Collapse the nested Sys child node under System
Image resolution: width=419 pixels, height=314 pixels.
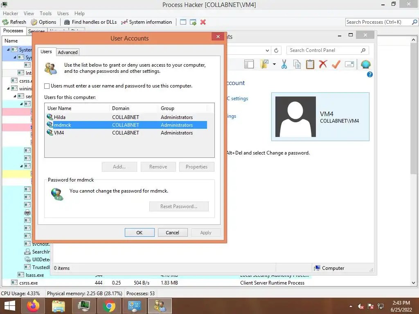pyautogui.click(x=15, y=57)
